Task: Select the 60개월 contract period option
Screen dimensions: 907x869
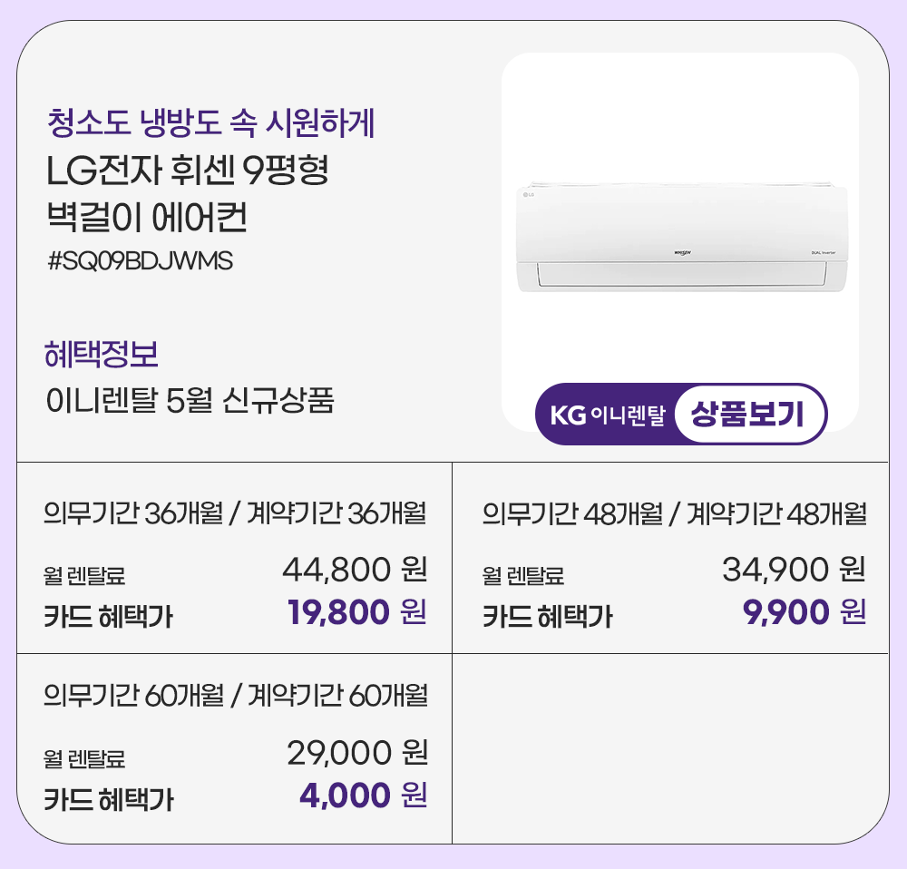Action: pos(235,696)
